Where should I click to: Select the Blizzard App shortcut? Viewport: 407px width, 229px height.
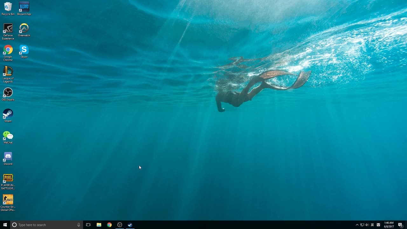point(24,9)
